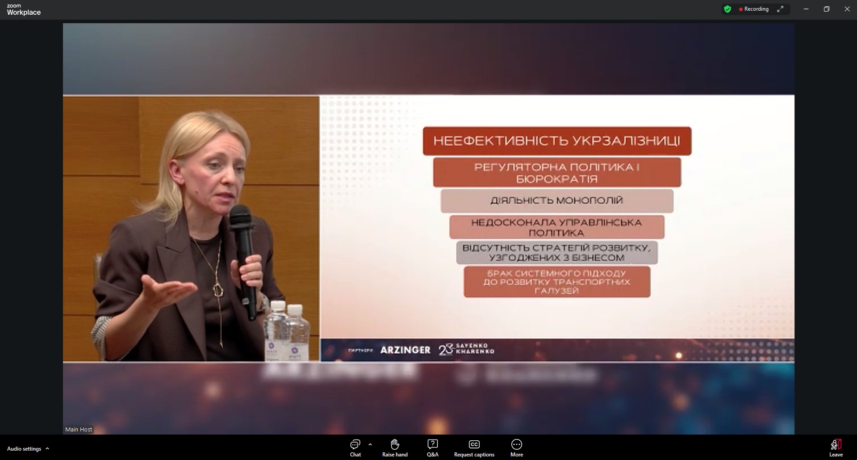Click the Main Host name label
Image resolution: width=857 pixels, height=460 pixels.
pyautogui.click(x=79, y=429)
